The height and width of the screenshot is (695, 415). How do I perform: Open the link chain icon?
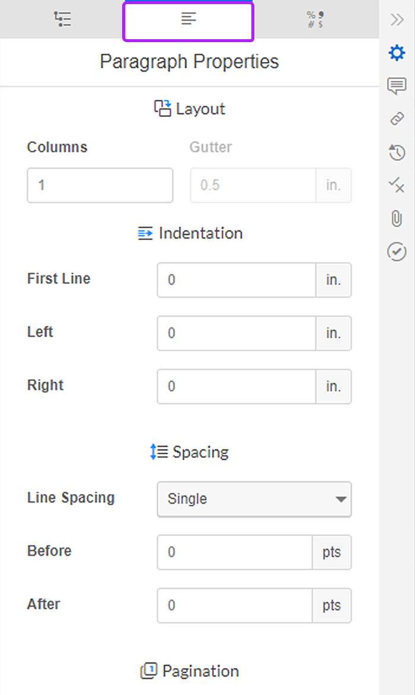(397, 119)
